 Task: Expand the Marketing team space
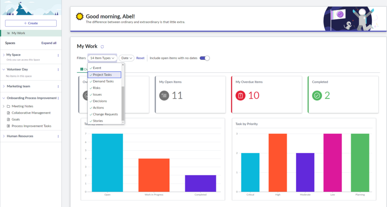[4, 86]
